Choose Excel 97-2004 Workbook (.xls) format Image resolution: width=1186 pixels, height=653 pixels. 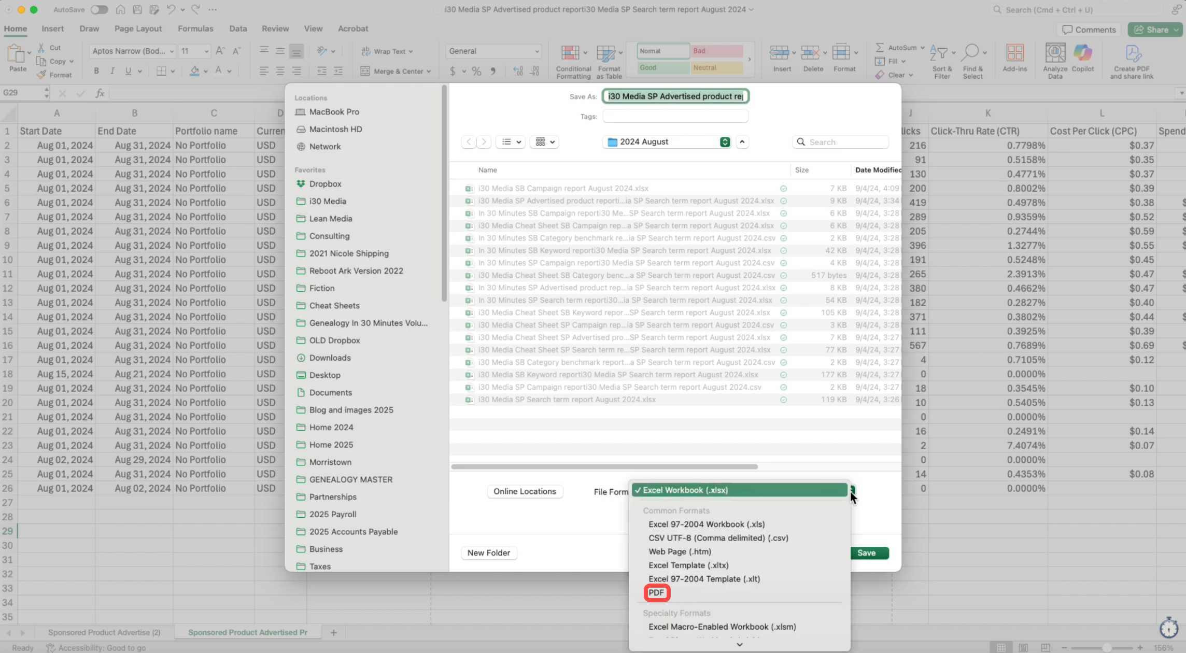click(x=707, y=524)
